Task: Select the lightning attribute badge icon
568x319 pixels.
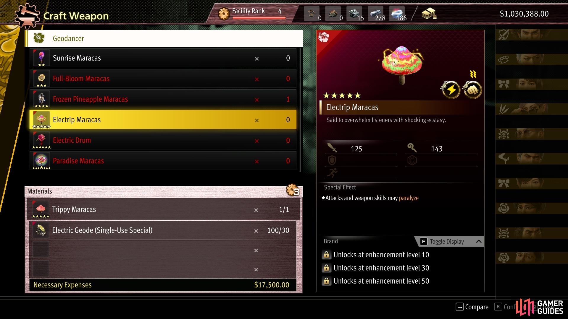Action: pos(451,89)
